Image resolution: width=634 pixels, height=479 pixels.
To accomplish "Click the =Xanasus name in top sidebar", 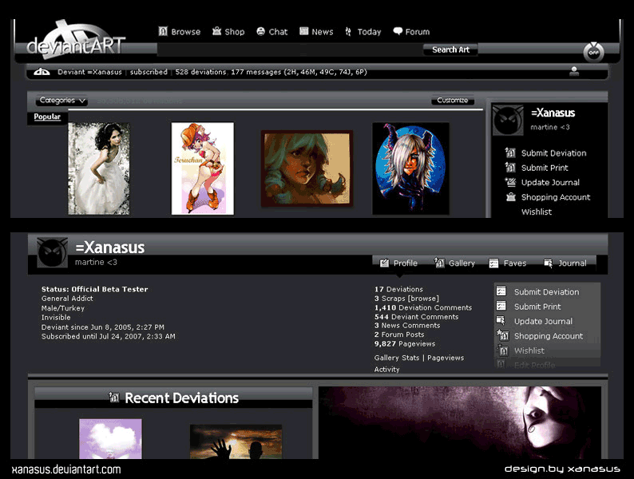I will [x=553, y=113].
